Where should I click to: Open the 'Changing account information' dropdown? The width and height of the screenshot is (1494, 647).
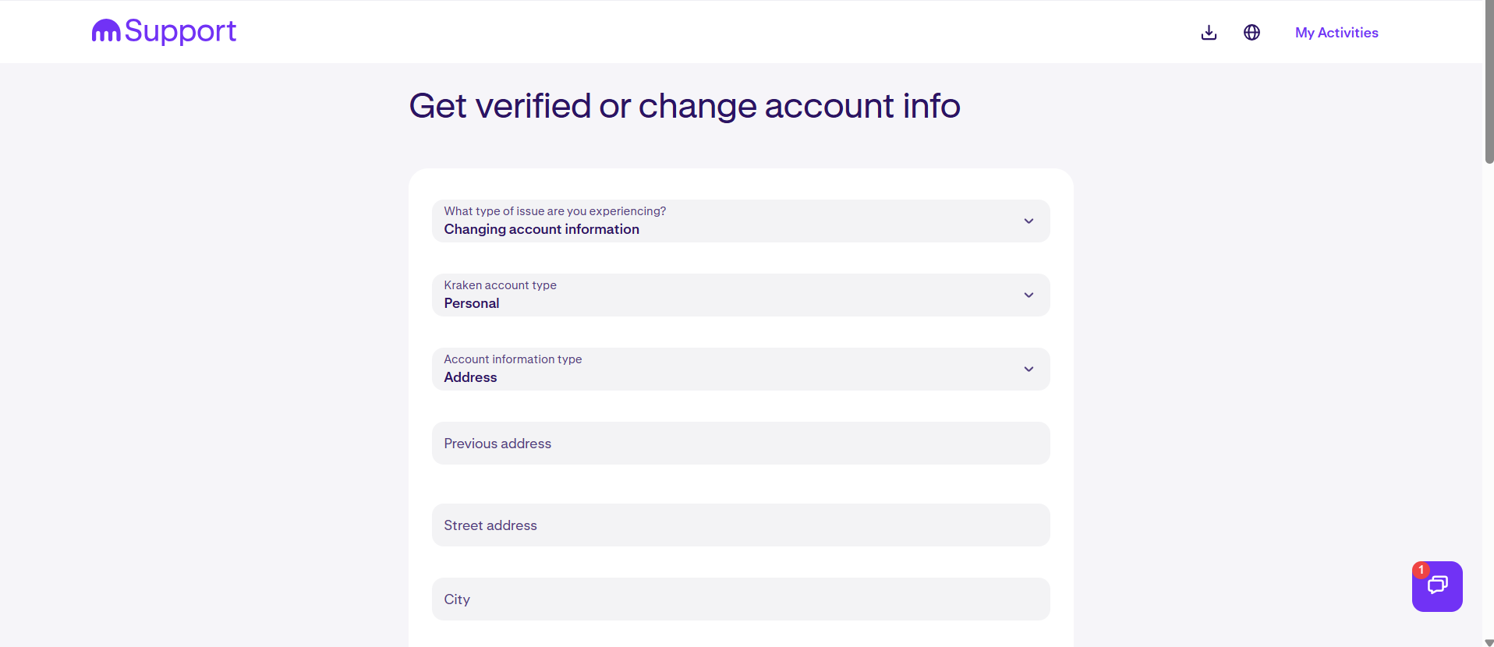[702, 221]
